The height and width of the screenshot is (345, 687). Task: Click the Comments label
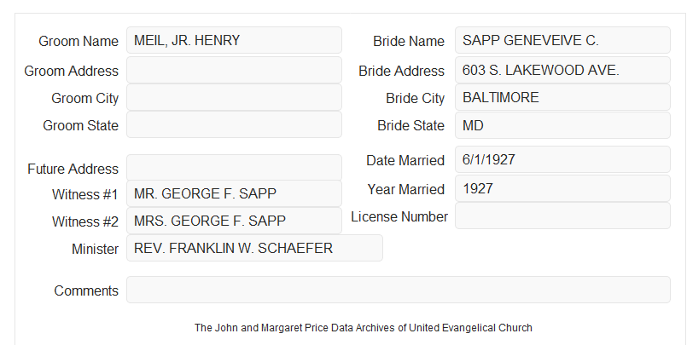click(86, 290)
